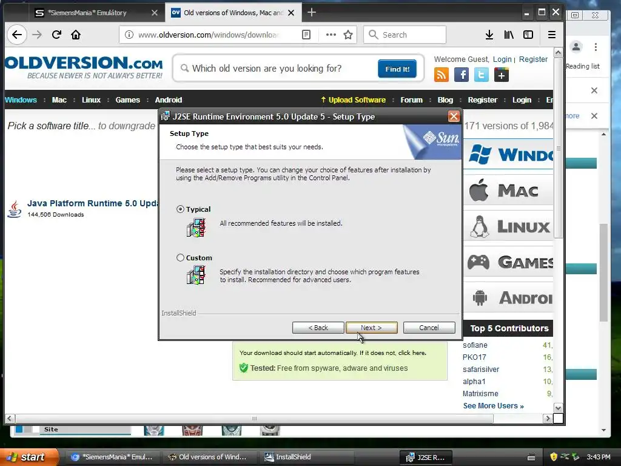Screen dimensions: 621x466
Task: Select the Custom setup radio button
Action: [180, 257]
